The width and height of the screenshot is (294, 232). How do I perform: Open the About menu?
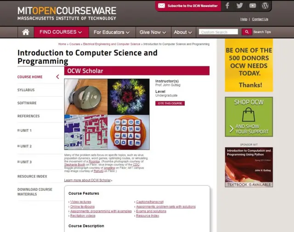(x=183, y=32)
